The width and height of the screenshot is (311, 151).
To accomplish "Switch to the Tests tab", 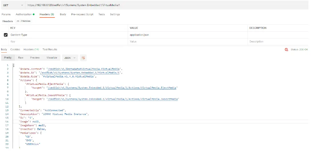I will tap(102, 14).
